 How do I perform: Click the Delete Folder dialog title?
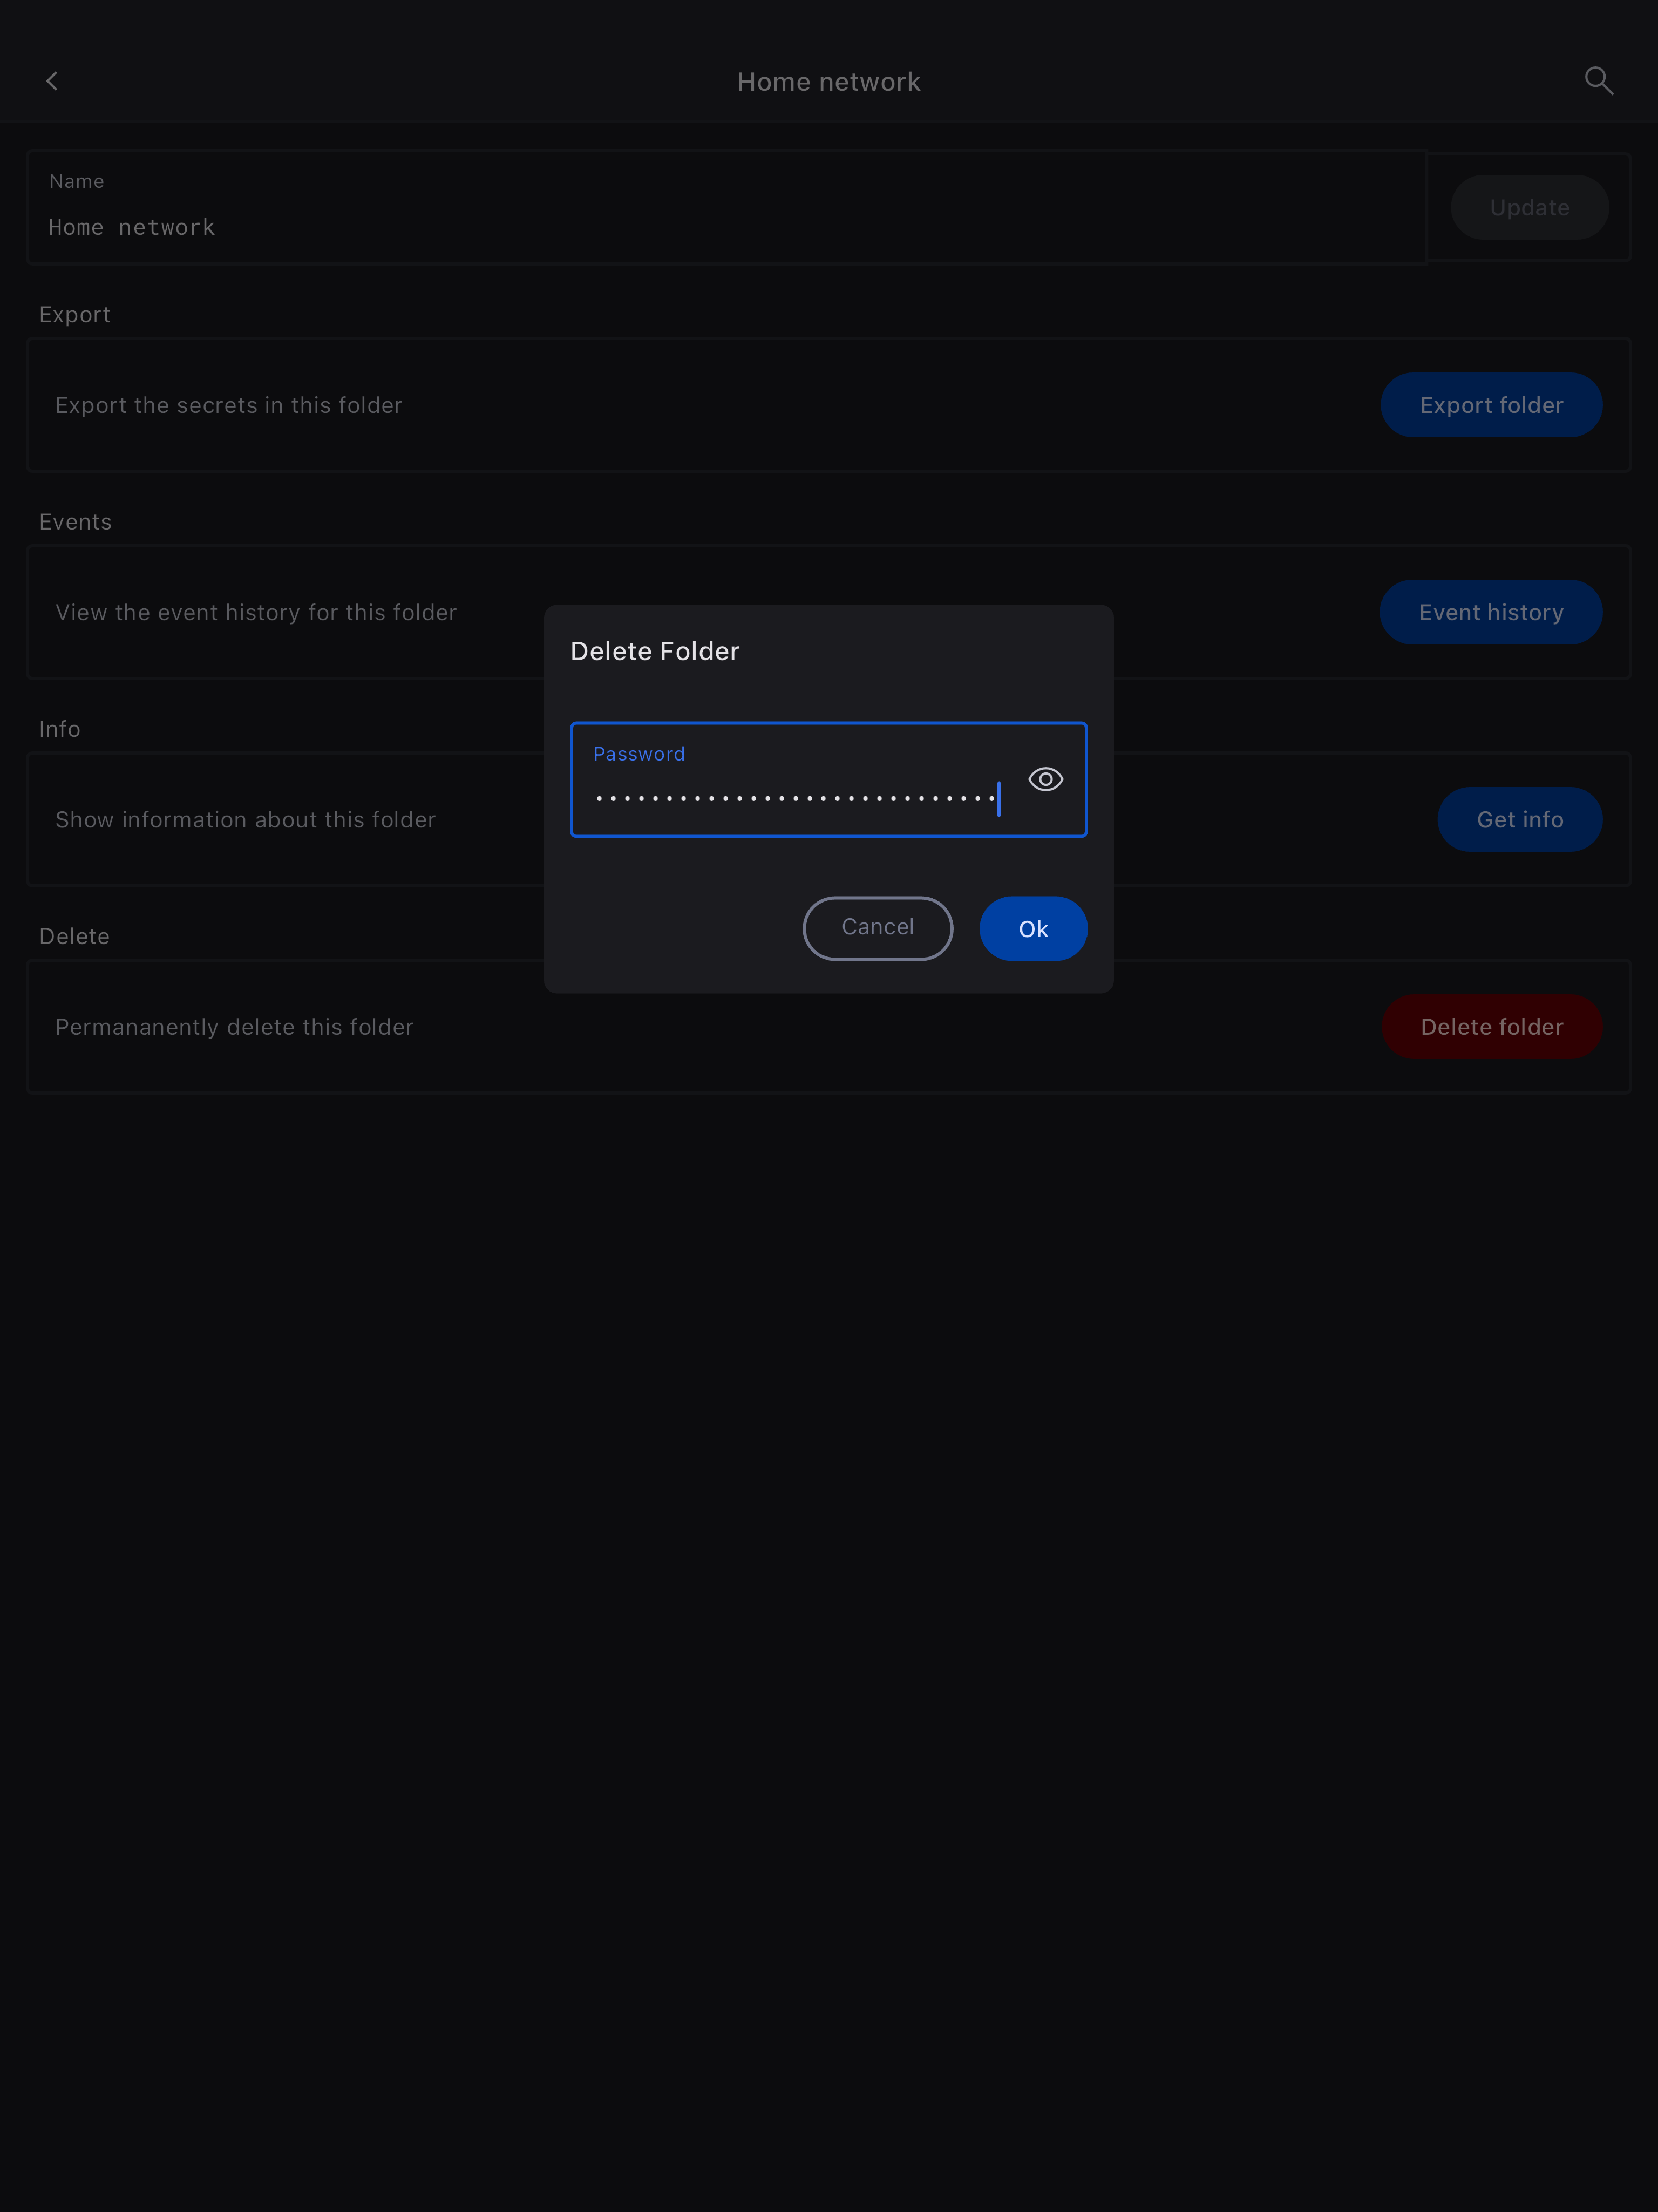pyautogui.click(x=655, y=651)
